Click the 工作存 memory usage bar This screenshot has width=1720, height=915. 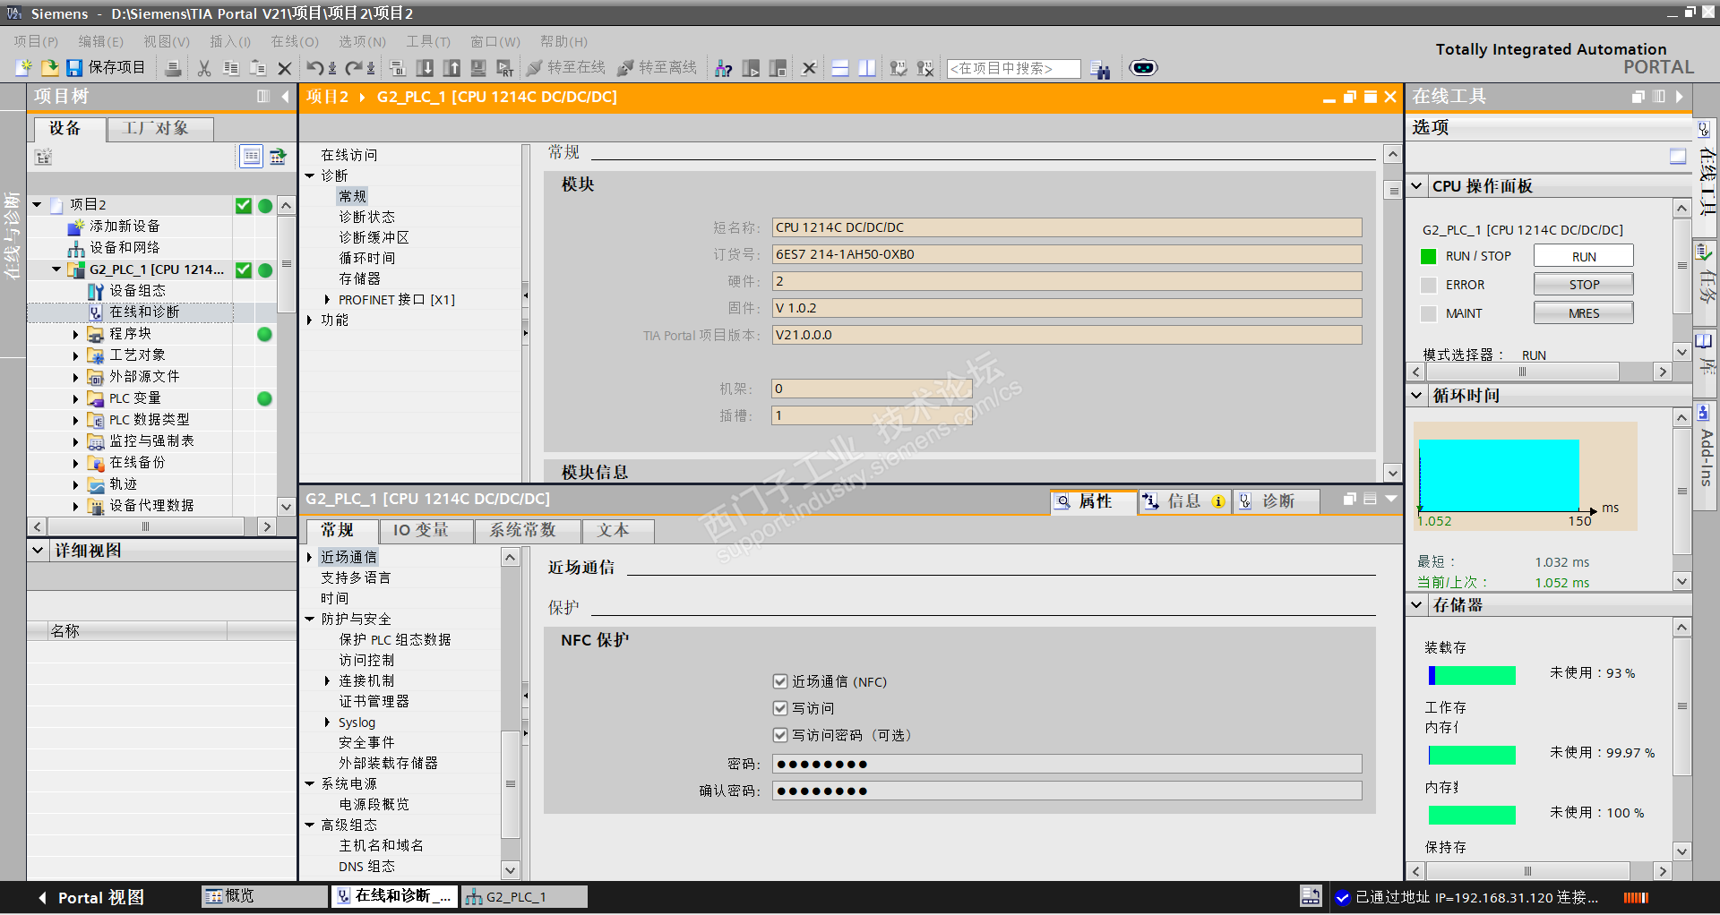[1472, 755]
